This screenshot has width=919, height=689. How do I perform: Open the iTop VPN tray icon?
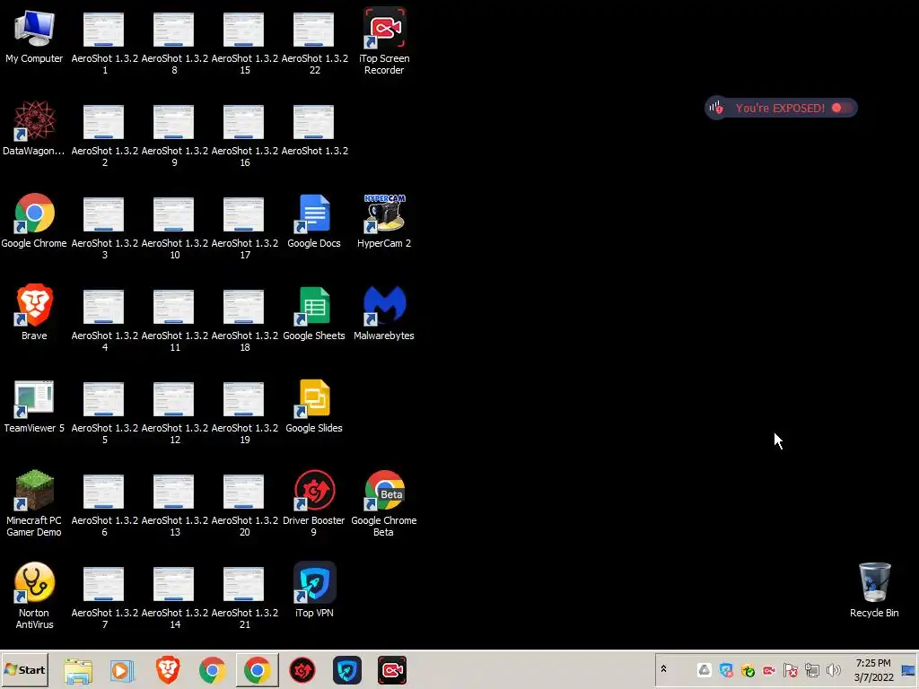[726, 669]
